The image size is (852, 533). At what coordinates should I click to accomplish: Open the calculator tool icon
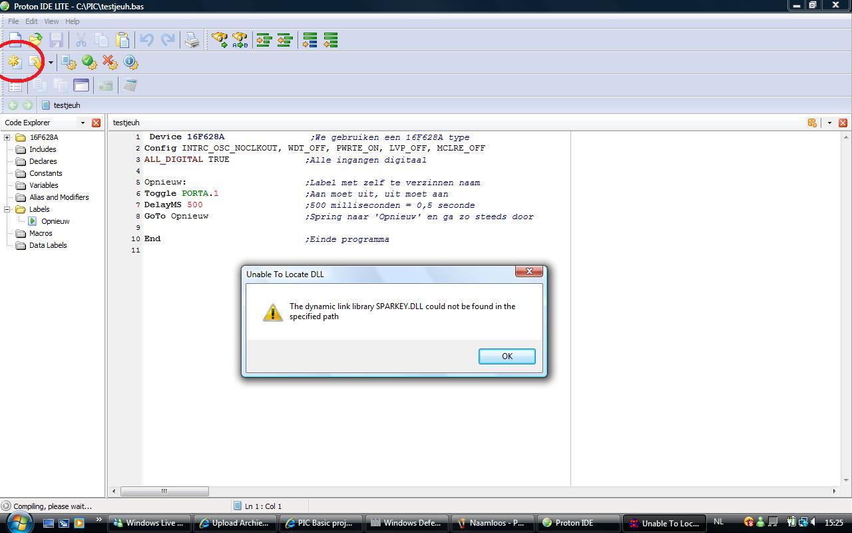pos(130,85)
